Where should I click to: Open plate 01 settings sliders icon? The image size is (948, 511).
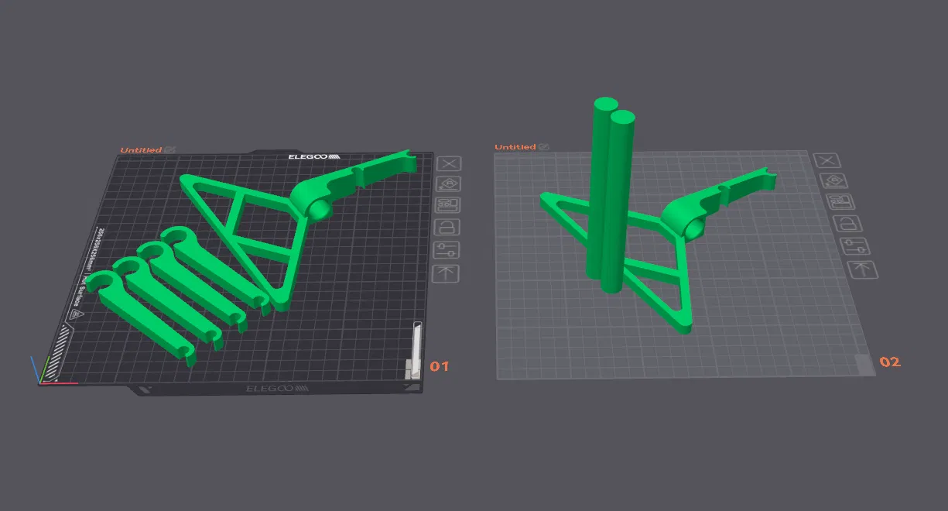pos(447,250)
